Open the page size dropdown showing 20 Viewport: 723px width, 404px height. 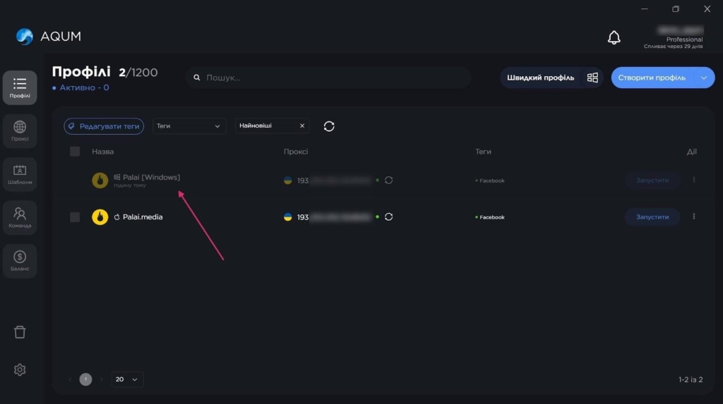pos(127,379)
